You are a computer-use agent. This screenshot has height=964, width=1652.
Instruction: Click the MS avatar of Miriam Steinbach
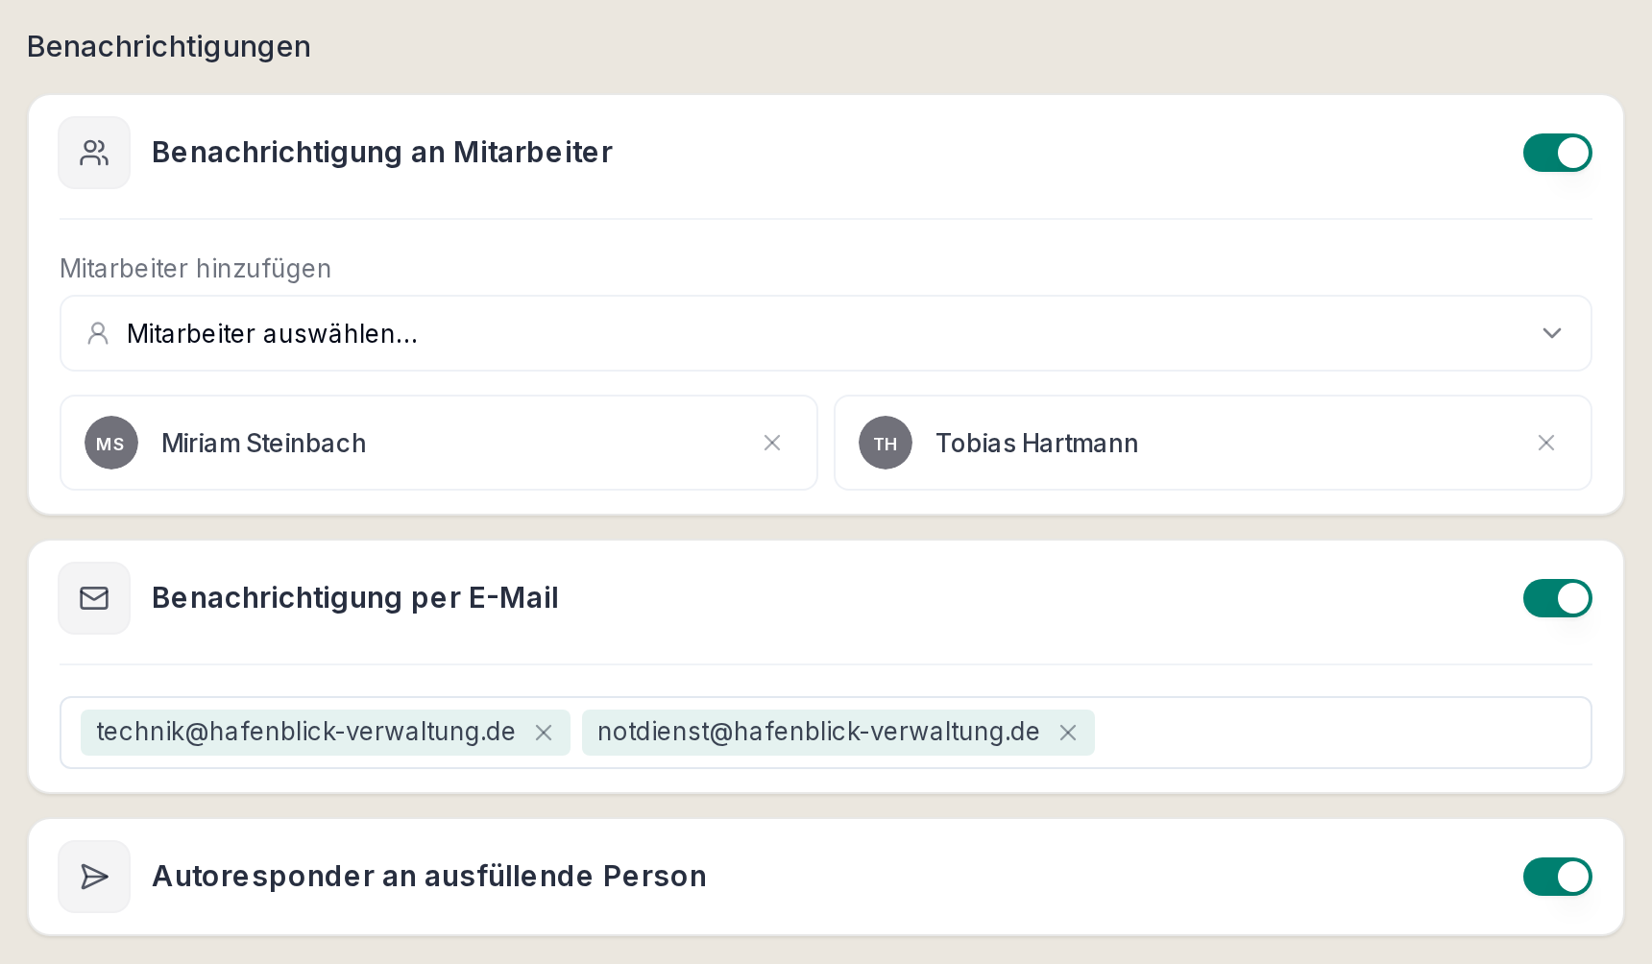[111, 443]
